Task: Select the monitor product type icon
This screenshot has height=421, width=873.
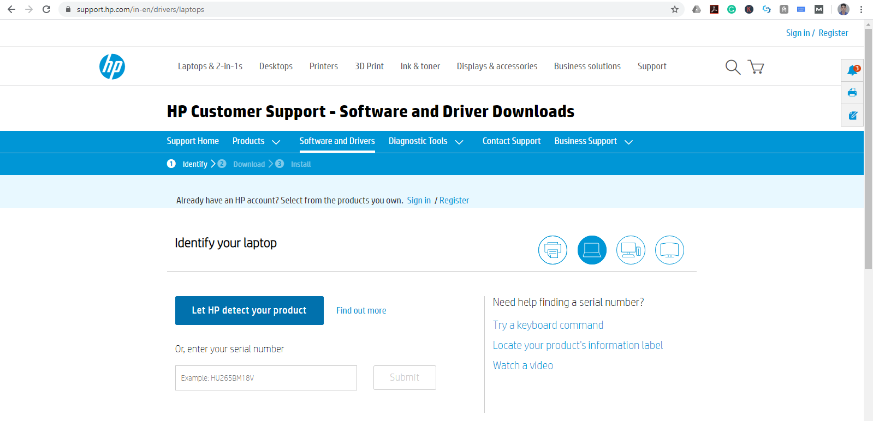Action: pos(669,250)
